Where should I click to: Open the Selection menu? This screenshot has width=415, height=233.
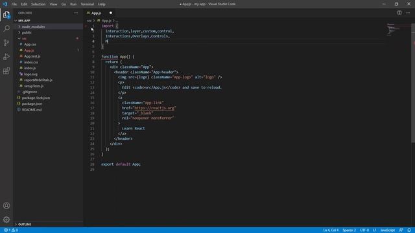[x=38, y=5]
